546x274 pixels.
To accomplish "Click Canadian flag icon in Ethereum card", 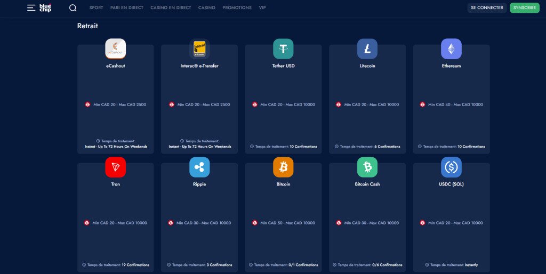I will (422, 104).
